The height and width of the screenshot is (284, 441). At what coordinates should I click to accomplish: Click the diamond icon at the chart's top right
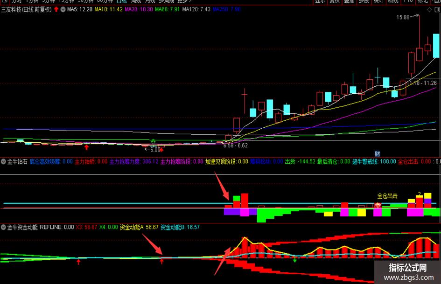pyautogui.click(x=429, y=10)
